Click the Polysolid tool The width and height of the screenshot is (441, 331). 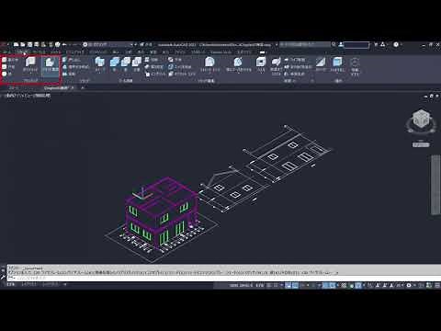point(30,64)
